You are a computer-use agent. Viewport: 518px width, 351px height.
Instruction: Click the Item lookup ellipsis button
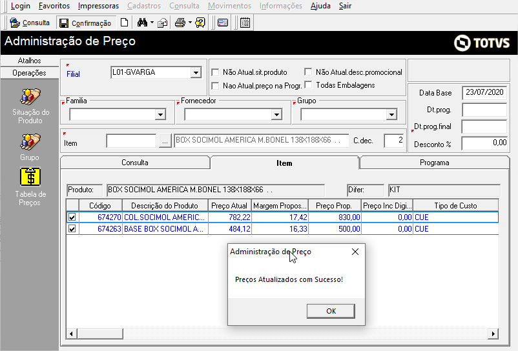[165, 141]
